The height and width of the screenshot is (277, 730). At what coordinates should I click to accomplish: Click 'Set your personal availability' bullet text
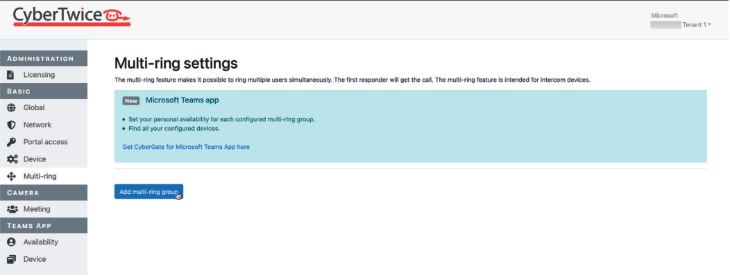point(221,119)
